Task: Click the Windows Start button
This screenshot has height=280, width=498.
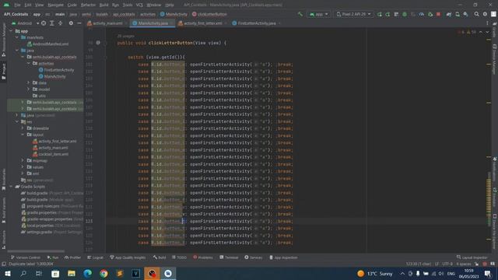Action: [x=7, y=274]
